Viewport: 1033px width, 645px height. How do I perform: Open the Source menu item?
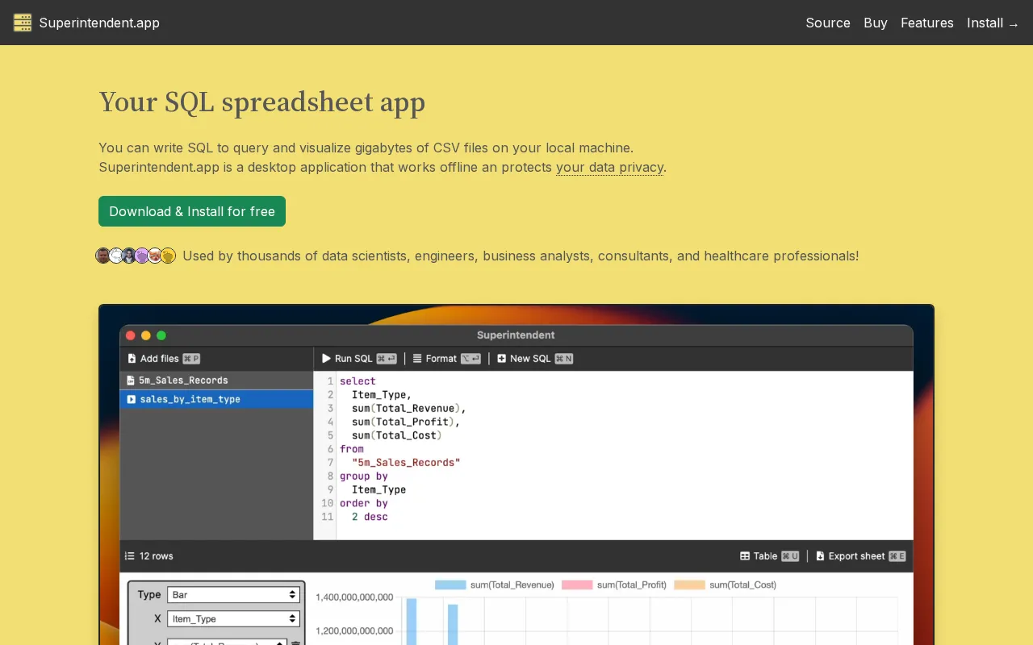[828, 23]
